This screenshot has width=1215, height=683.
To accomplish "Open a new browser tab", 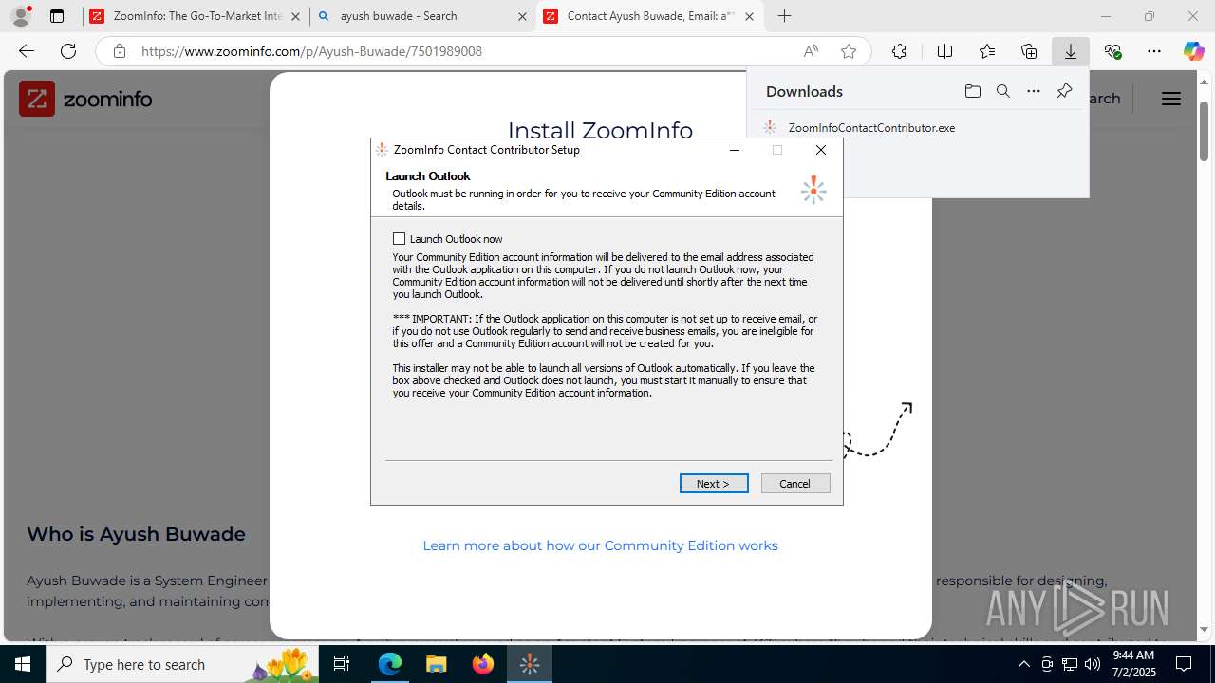I will [784, 16].
